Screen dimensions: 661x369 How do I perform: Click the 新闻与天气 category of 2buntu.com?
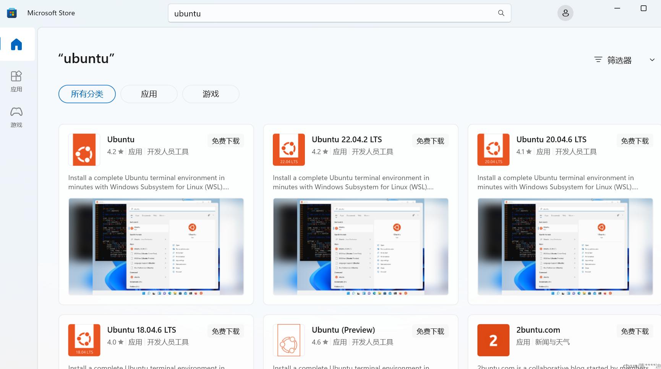(552, 342)
